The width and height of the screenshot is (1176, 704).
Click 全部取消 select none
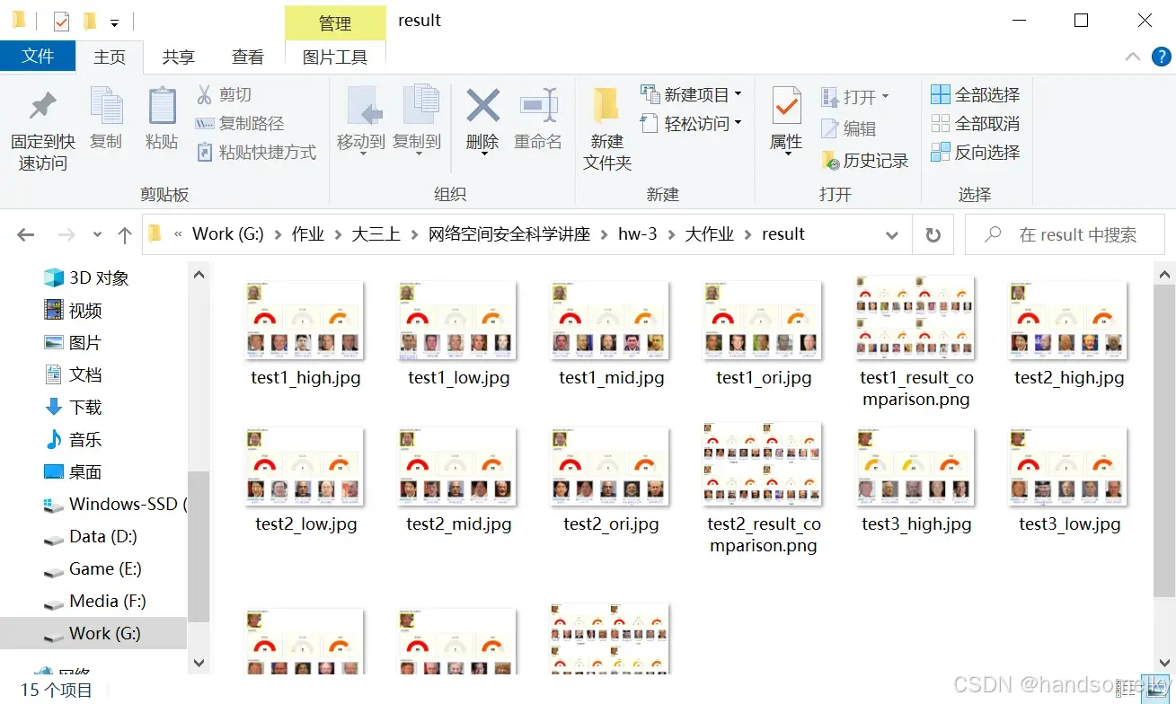click(976, 123)
